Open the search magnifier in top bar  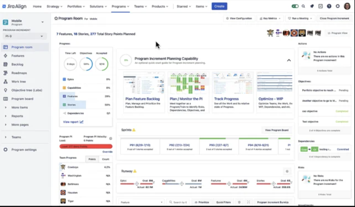[303, 6]
